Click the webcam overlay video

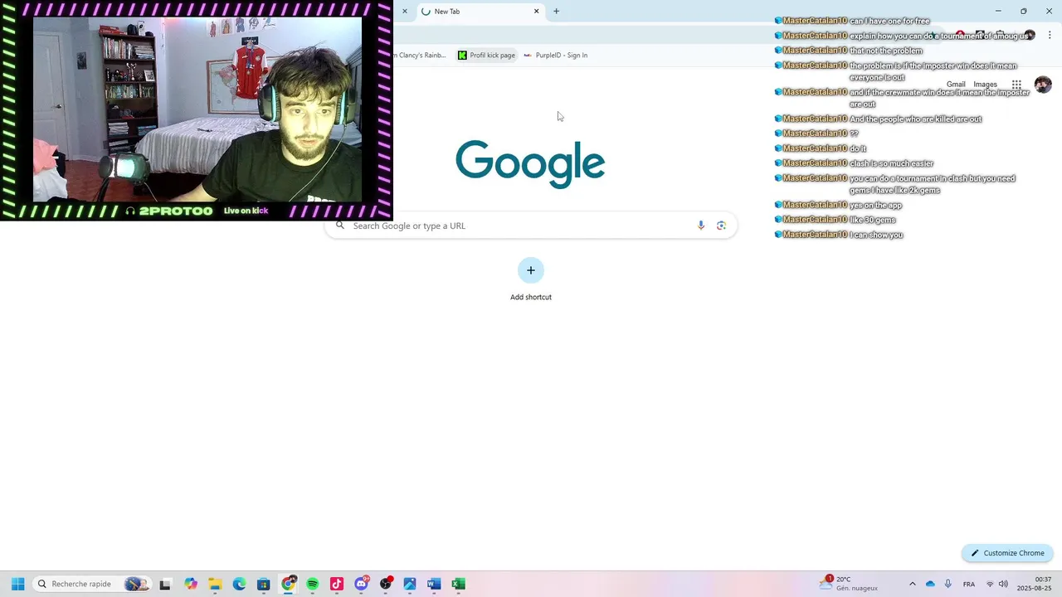197,109
